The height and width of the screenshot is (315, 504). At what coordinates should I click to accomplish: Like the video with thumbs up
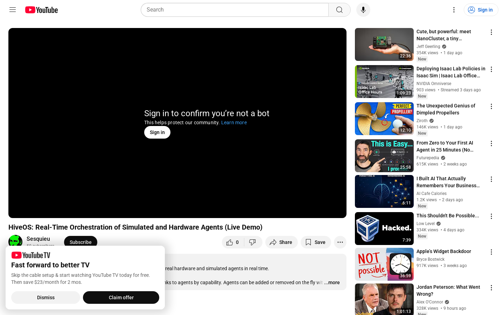[233, 242]
